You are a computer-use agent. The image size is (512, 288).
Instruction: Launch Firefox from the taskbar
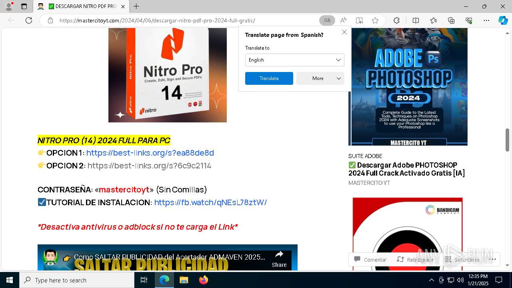(x=204, y=280)
